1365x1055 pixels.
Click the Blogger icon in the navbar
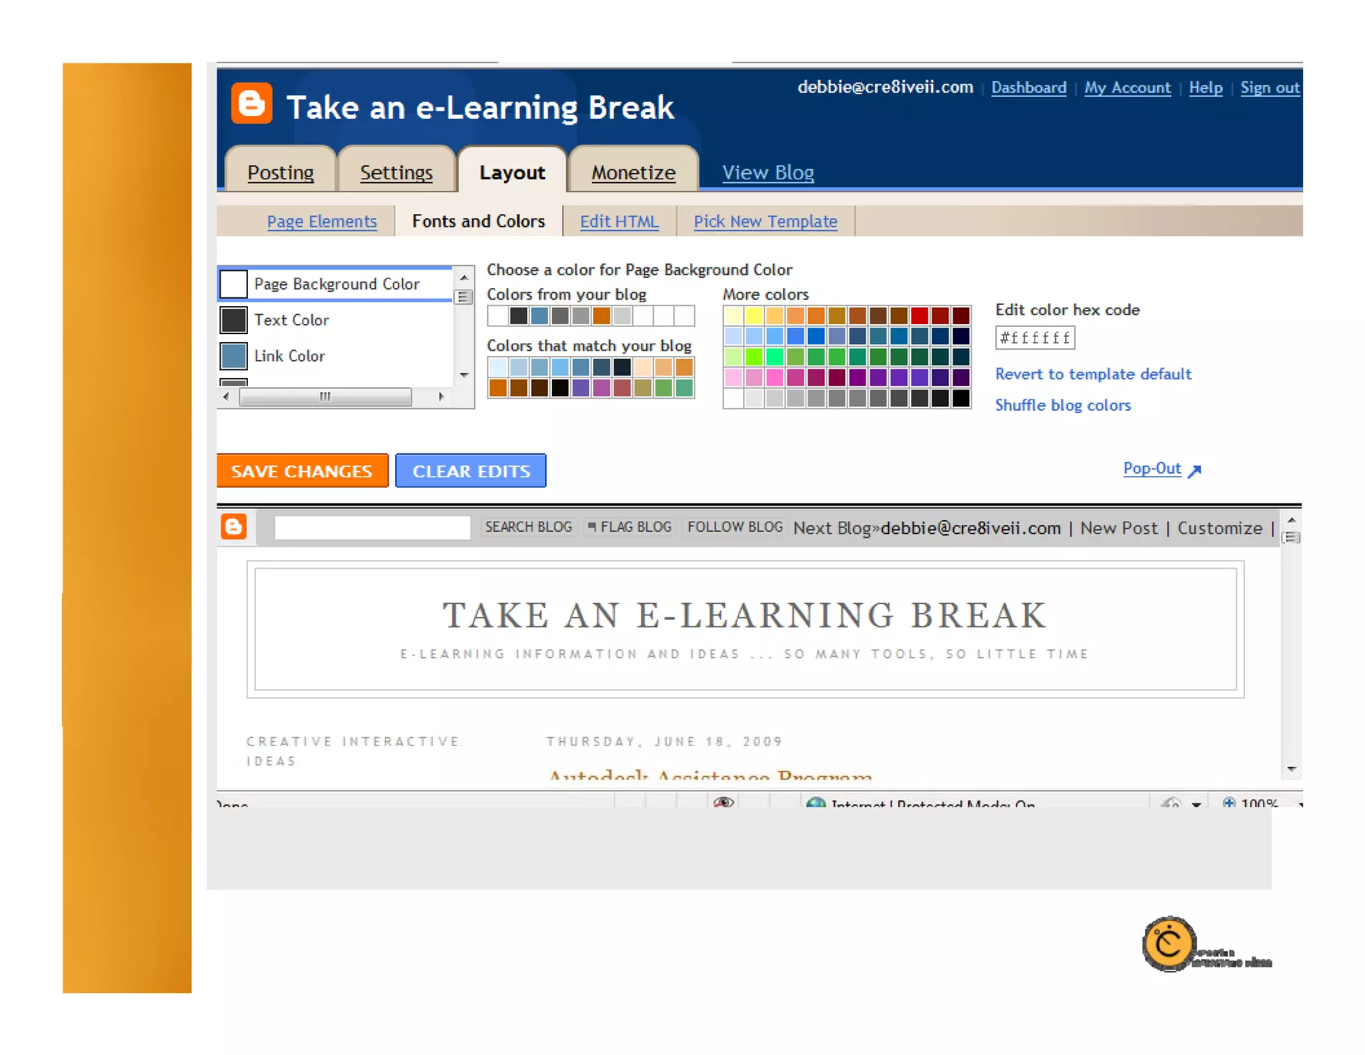[233, 527]
